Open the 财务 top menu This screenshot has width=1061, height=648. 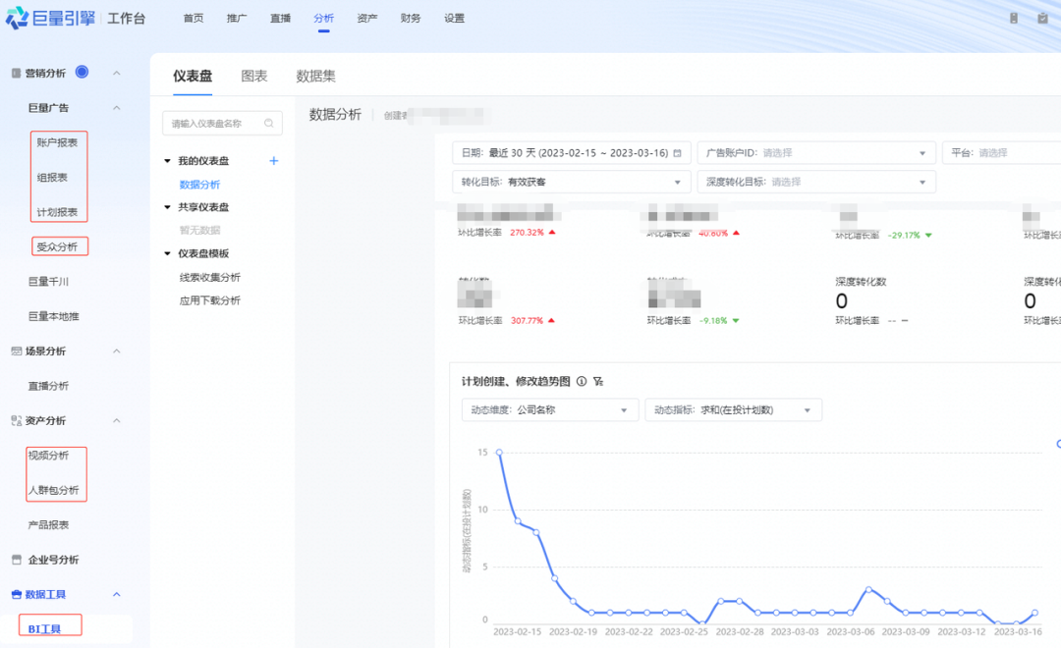click(410, 19)
